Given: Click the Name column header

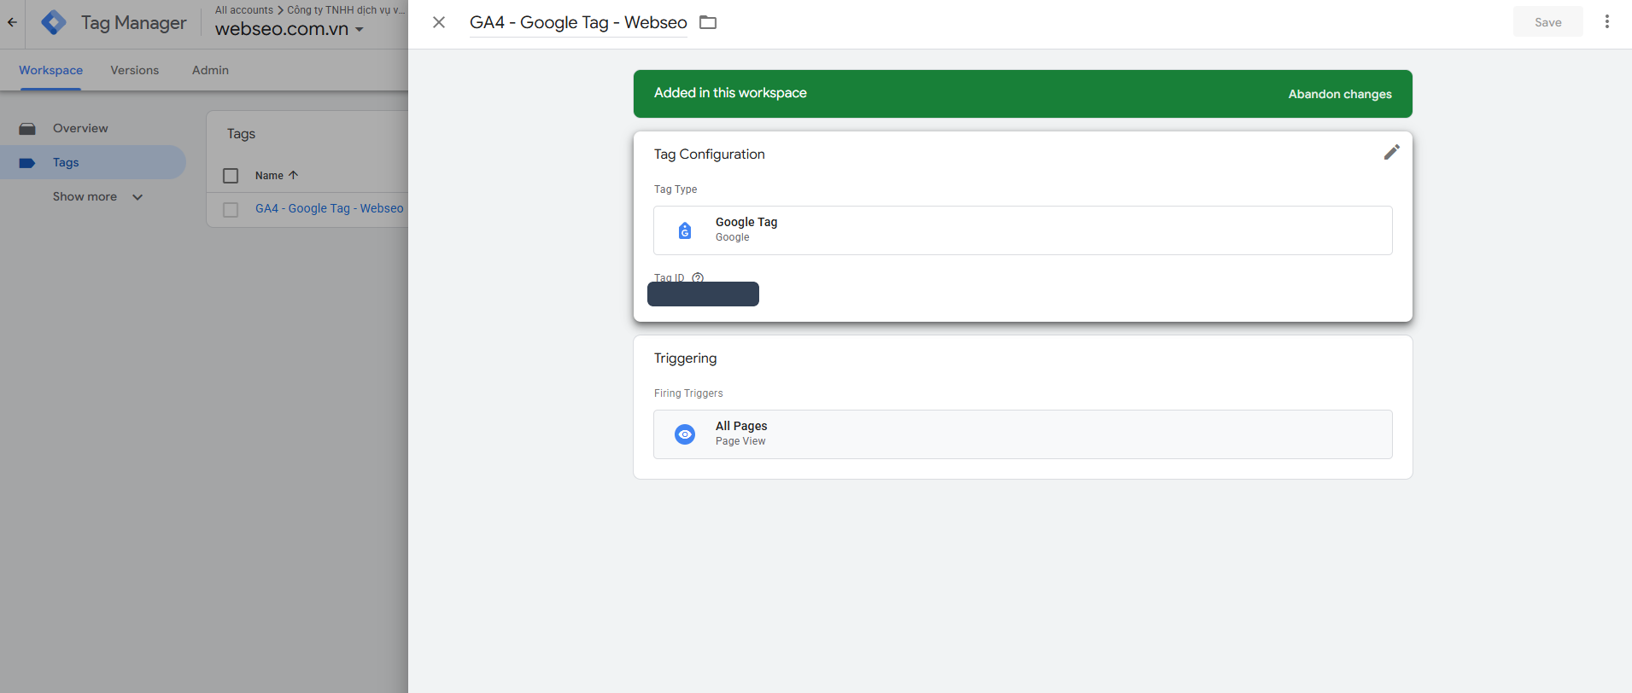Looking at the screenshot, I should point(269,176).
